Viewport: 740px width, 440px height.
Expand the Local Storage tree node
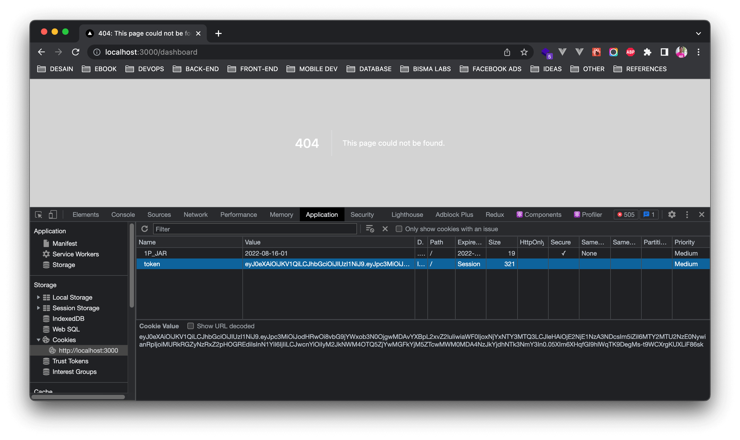click(38, 297)
